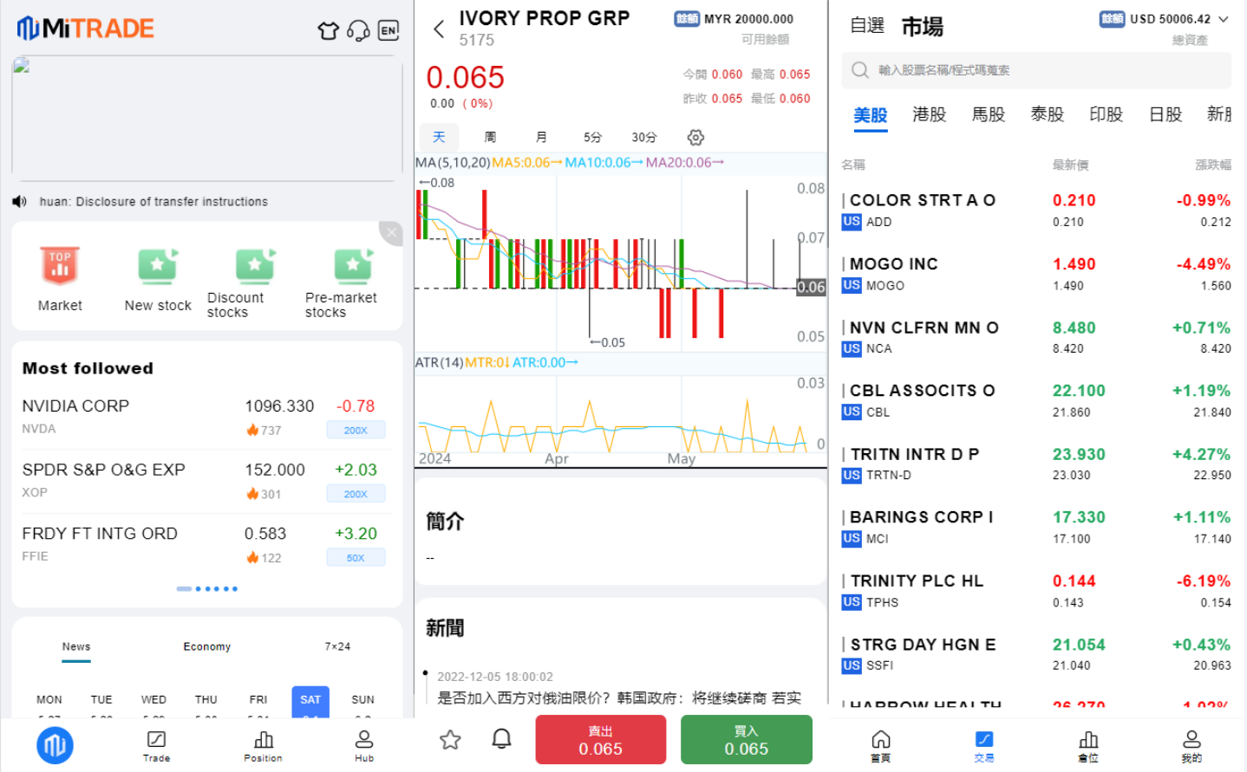The height and width of the screenshot is (772, 1247).
Task: Switch to 印股 market tab
Action: 1107,114
